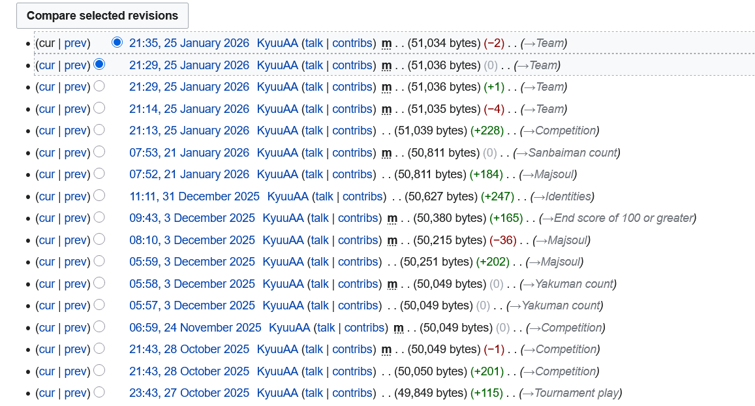Select radio button for 07:52, 21 January 2026 revision

coord(99,174)
